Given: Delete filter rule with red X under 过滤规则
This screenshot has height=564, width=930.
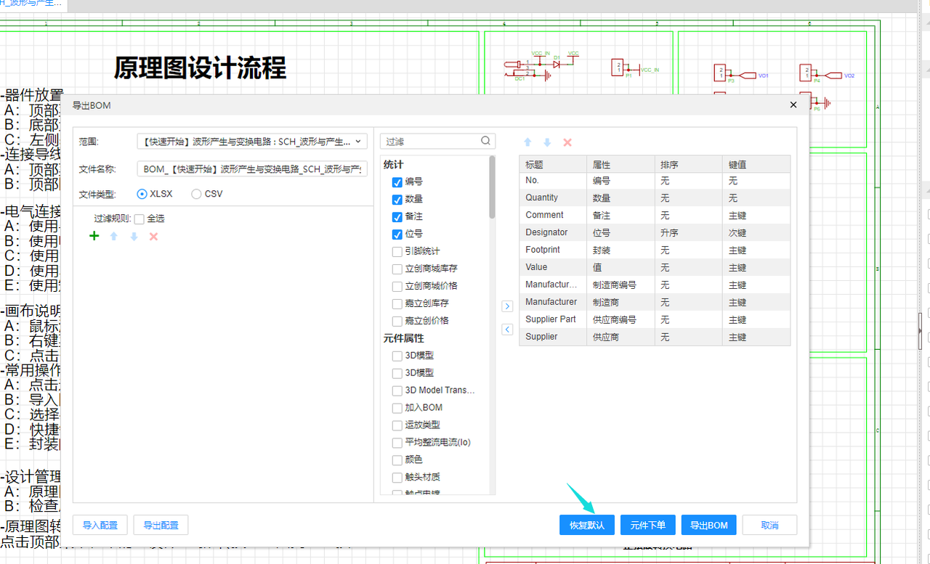Looking at the screenshot, I should click(x=153, y=236).
